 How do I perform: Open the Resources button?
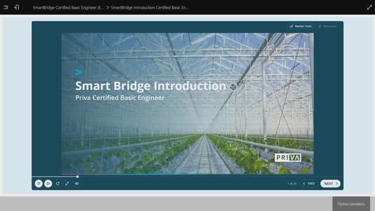pos(328,26)
